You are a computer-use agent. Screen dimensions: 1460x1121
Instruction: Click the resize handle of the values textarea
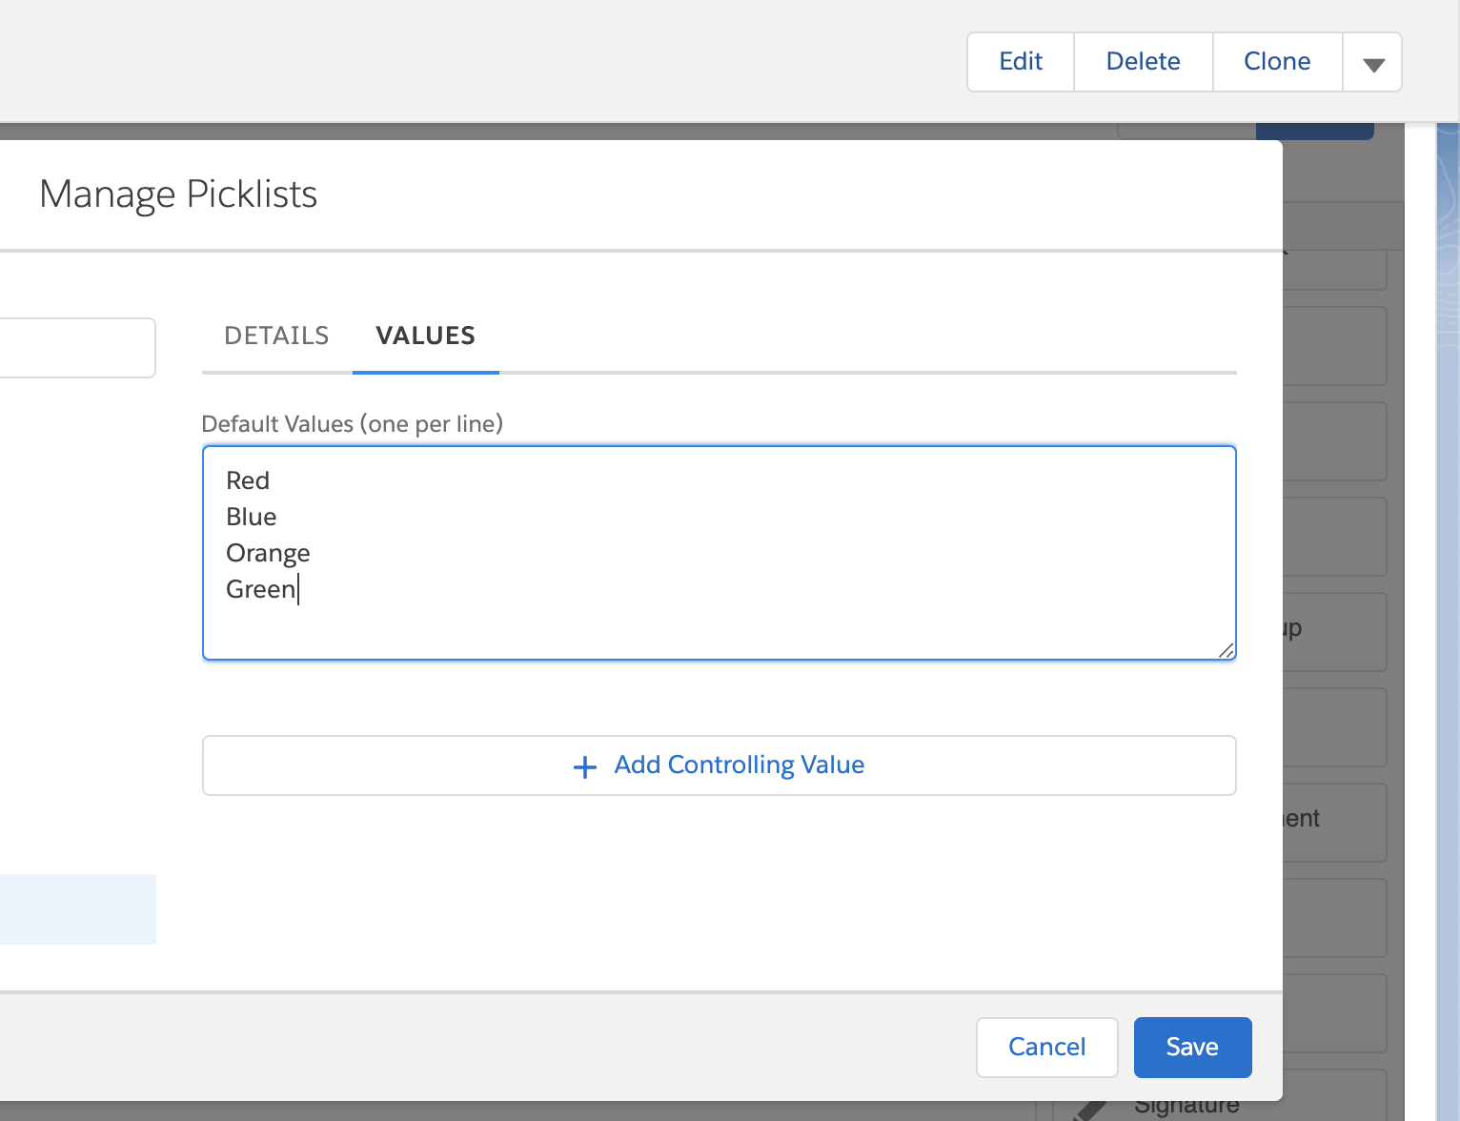(1227, 651)
